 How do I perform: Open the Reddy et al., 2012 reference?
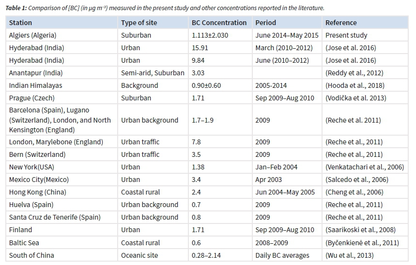(x=354, y=73)
